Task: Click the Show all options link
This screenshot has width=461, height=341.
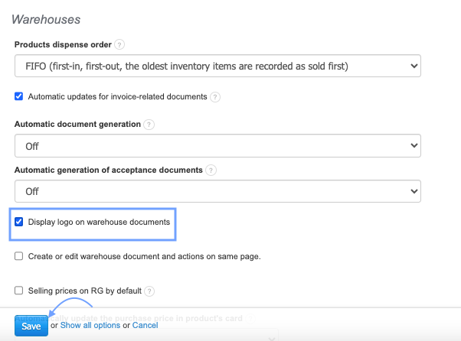Action: [x=90, y=326]
